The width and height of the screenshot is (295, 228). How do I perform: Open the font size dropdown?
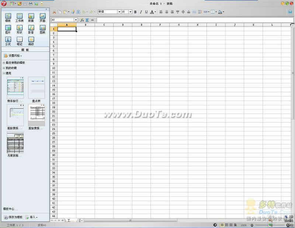pos(131,12)
